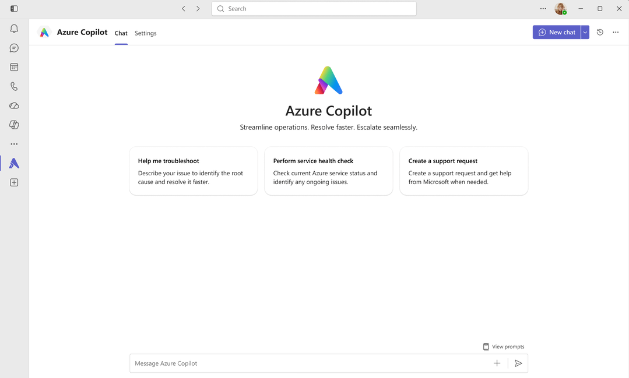The width and height of the screenshot is (629, 378).
Task: Add apps via the plus sidebar icon
Action: [x=14, y=182]
